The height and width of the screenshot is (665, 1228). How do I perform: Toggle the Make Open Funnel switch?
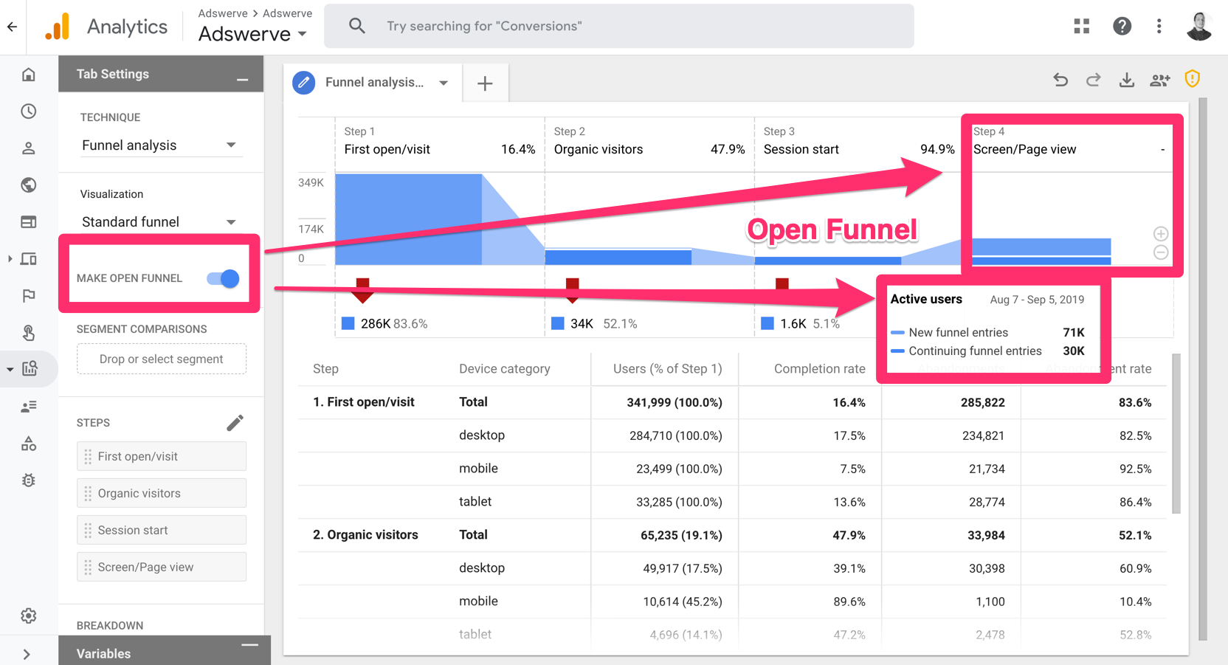[x=223, y=278]
